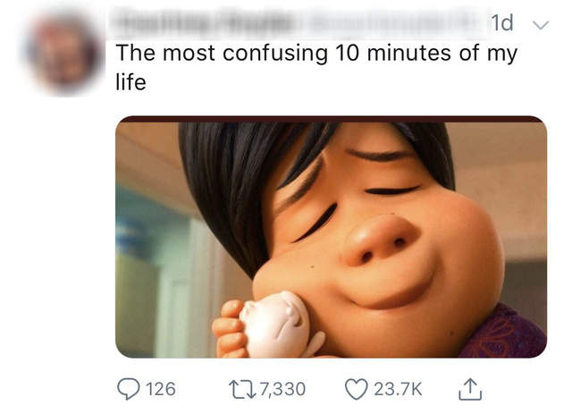Click the word "life" in the tweet
Viewport: 572px width, 414px height.
coord(130,82)
